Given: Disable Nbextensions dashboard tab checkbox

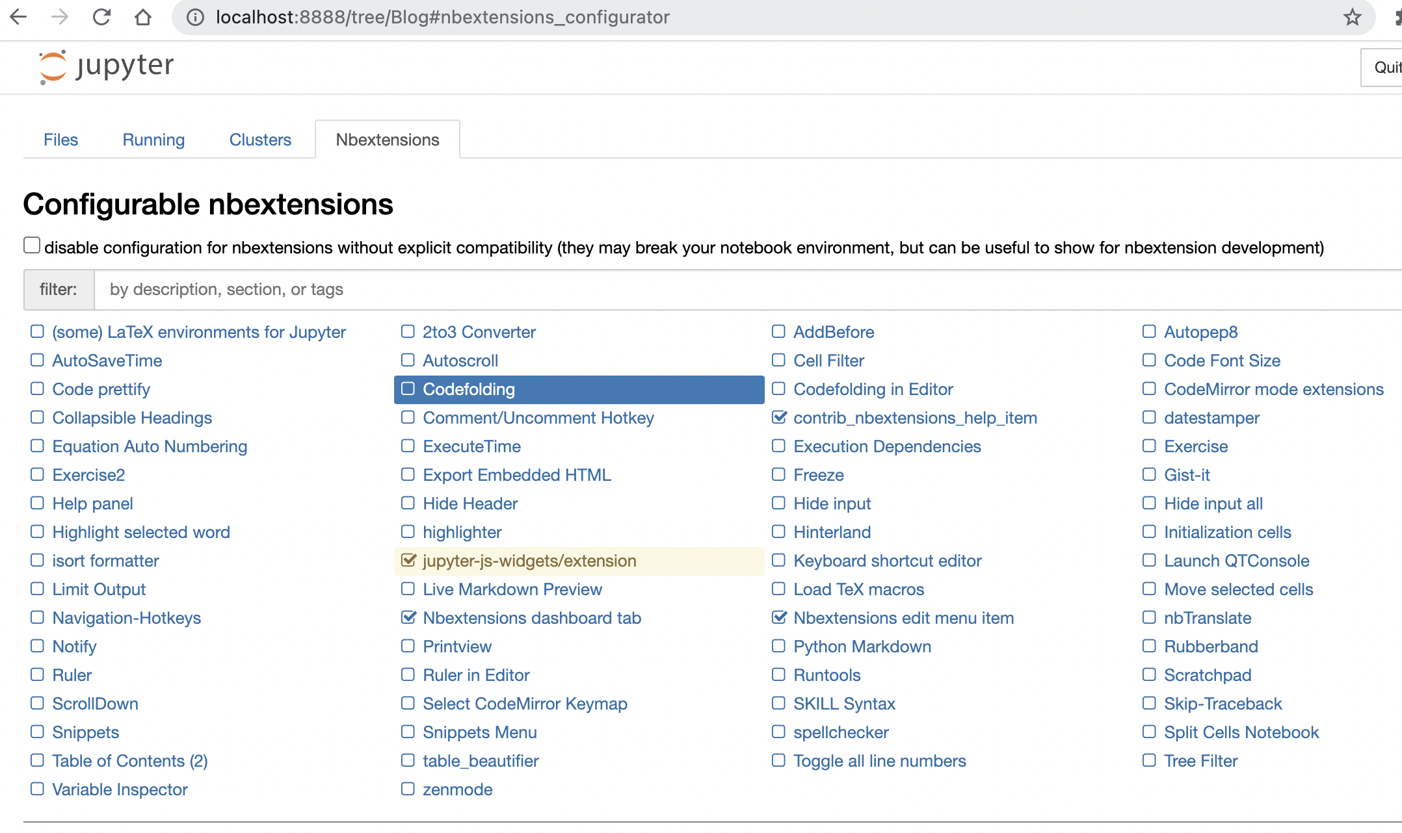Looking at the screenshot, I should (408, 617).
